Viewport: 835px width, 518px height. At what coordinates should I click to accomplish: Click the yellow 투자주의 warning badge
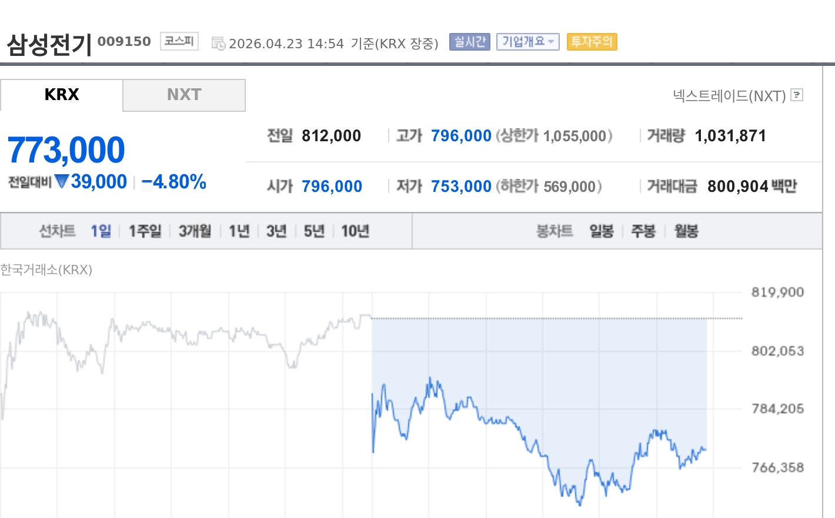tap(592, 41)
